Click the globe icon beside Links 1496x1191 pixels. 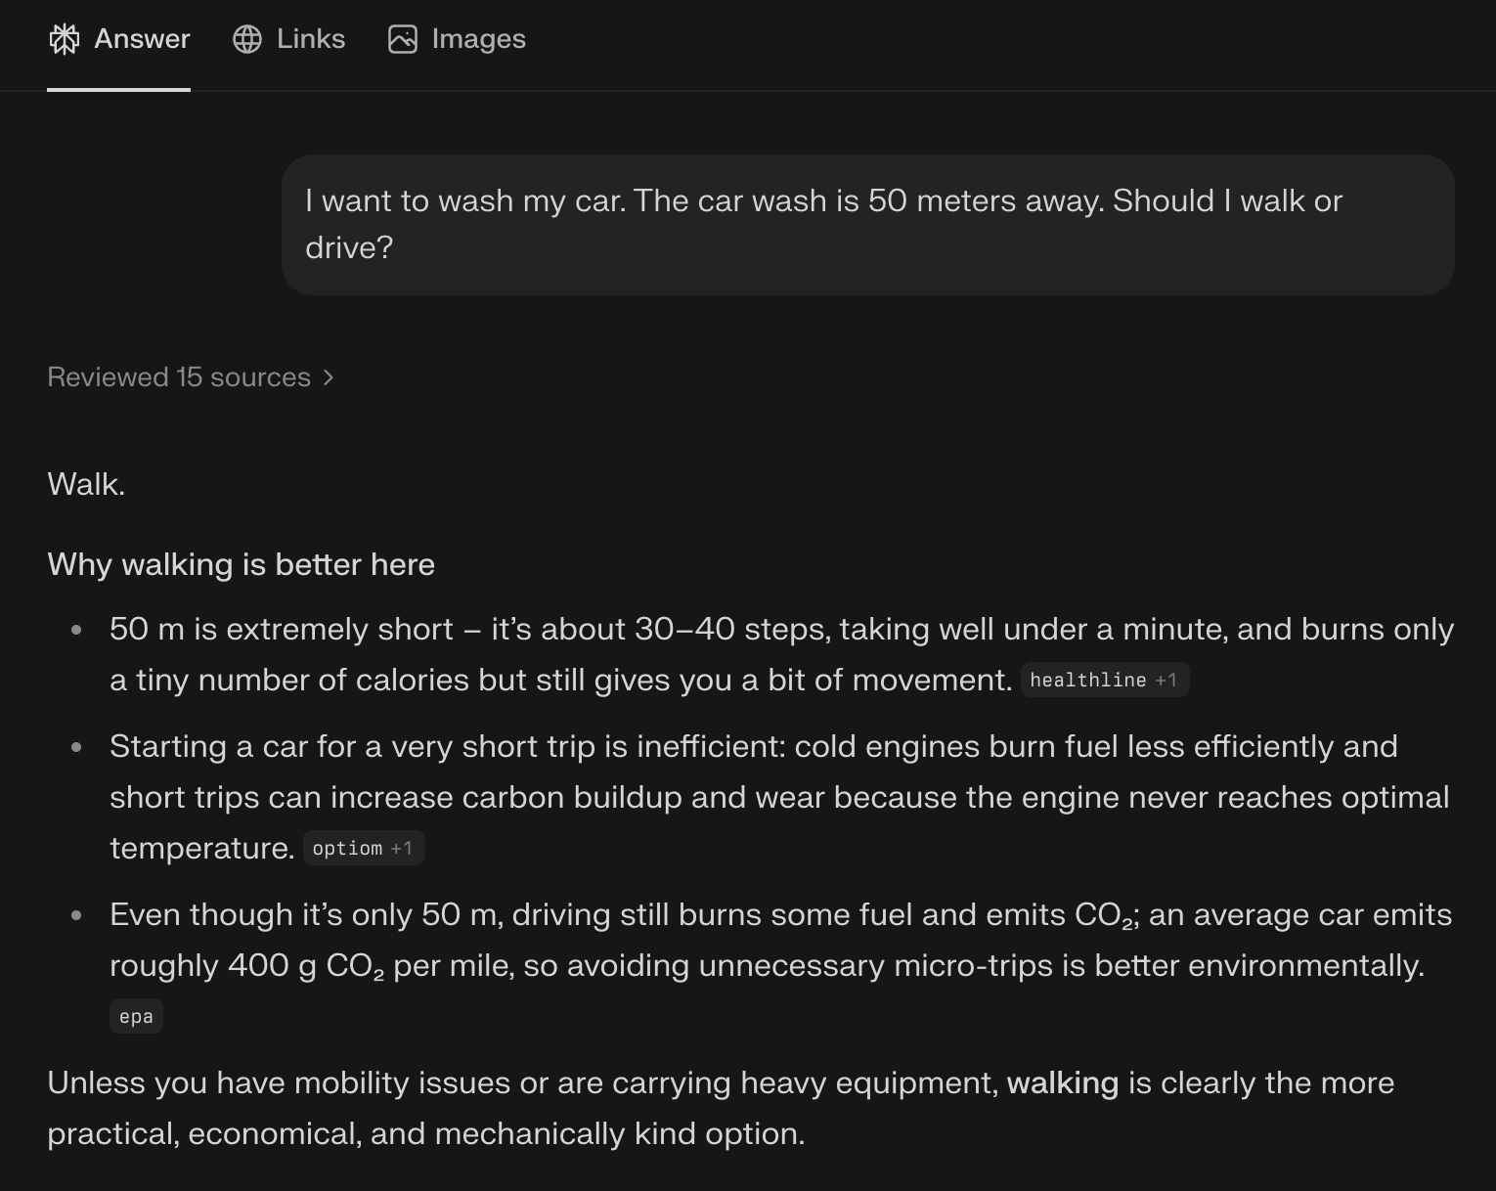pyautogui.click(x=247, y=39)
